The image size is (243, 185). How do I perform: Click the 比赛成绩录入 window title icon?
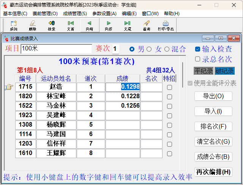click(x=6, y=38)
